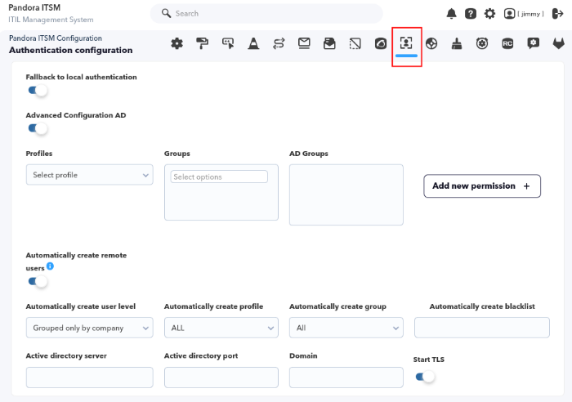The width and height of the screenshot is (572, 402).
Task: Expand the Select profile dropdown
Action: pyautogui.click(x=89, y=175)
